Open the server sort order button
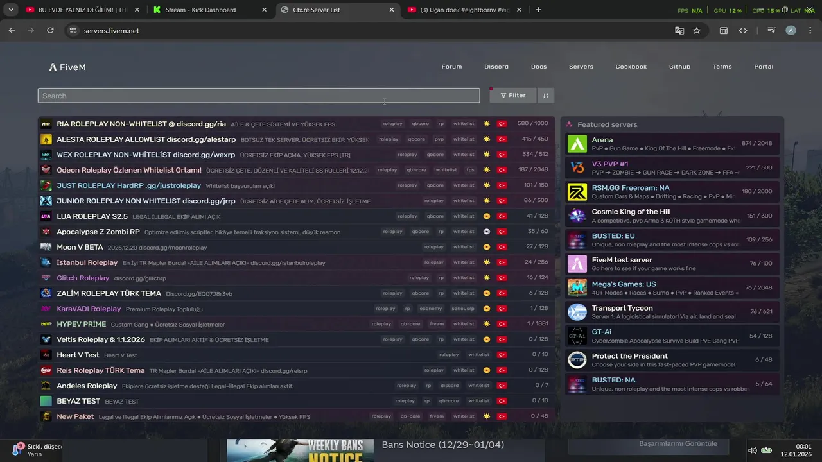 pos(546,96)
